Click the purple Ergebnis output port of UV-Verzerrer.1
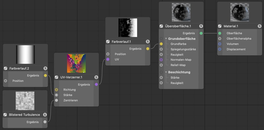The height and width of the screenshot is (130, 264). (x=96, y=84)
